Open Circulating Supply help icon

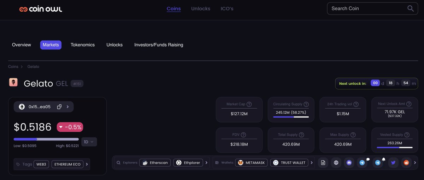pos(306,104)
